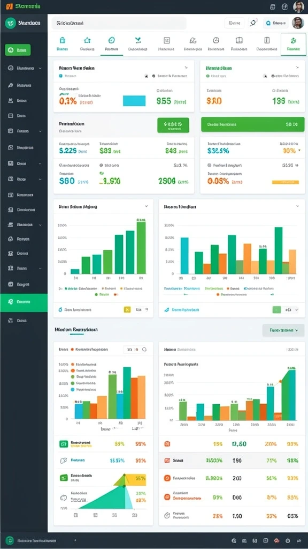Toggle the circle option beside the 10 5 box
Viewport: 308px width, 549px height.
click(144, 350)
